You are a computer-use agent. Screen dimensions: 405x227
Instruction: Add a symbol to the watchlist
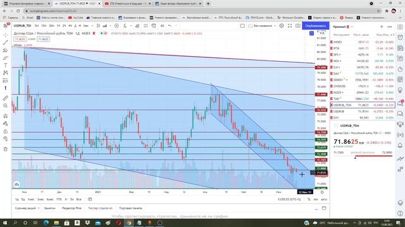tap(382, 26)
